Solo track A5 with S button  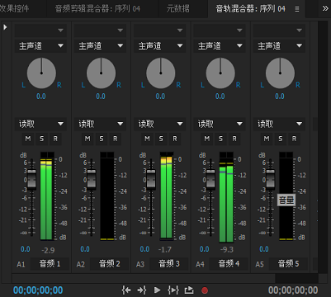[281, 139]
